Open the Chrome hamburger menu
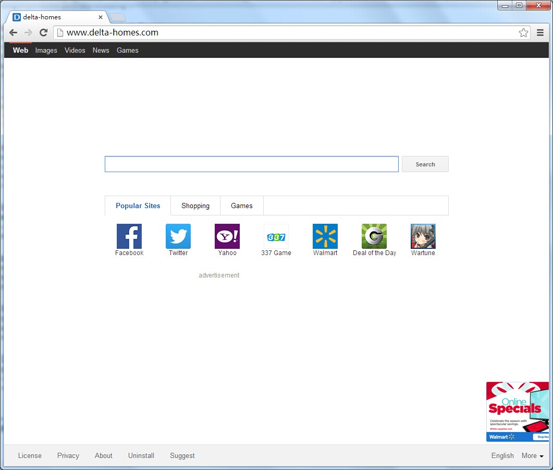This screenshot has height=470, width=553. point(540,33)
